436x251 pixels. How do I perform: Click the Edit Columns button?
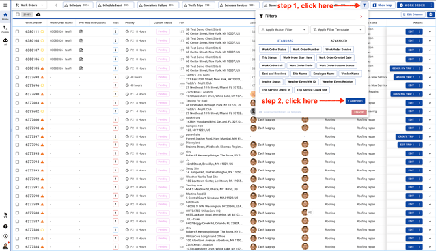pyautogui.click(x=413, y=14)
